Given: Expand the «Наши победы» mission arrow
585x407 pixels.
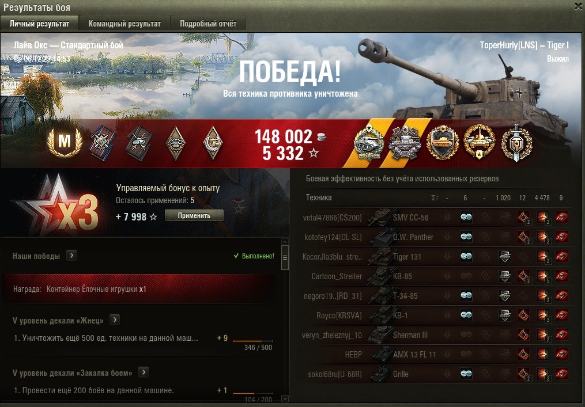Looking at the screenshot, I should [x=71, y=255].
